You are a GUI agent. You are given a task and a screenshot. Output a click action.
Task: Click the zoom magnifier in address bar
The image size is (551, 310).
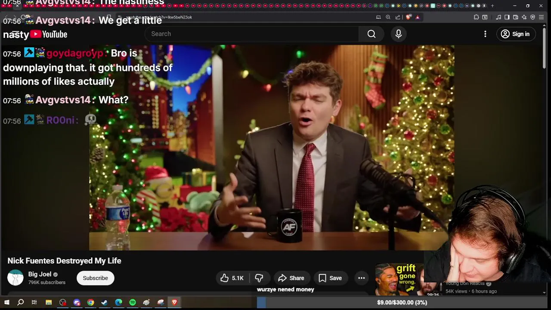[388, 17]
